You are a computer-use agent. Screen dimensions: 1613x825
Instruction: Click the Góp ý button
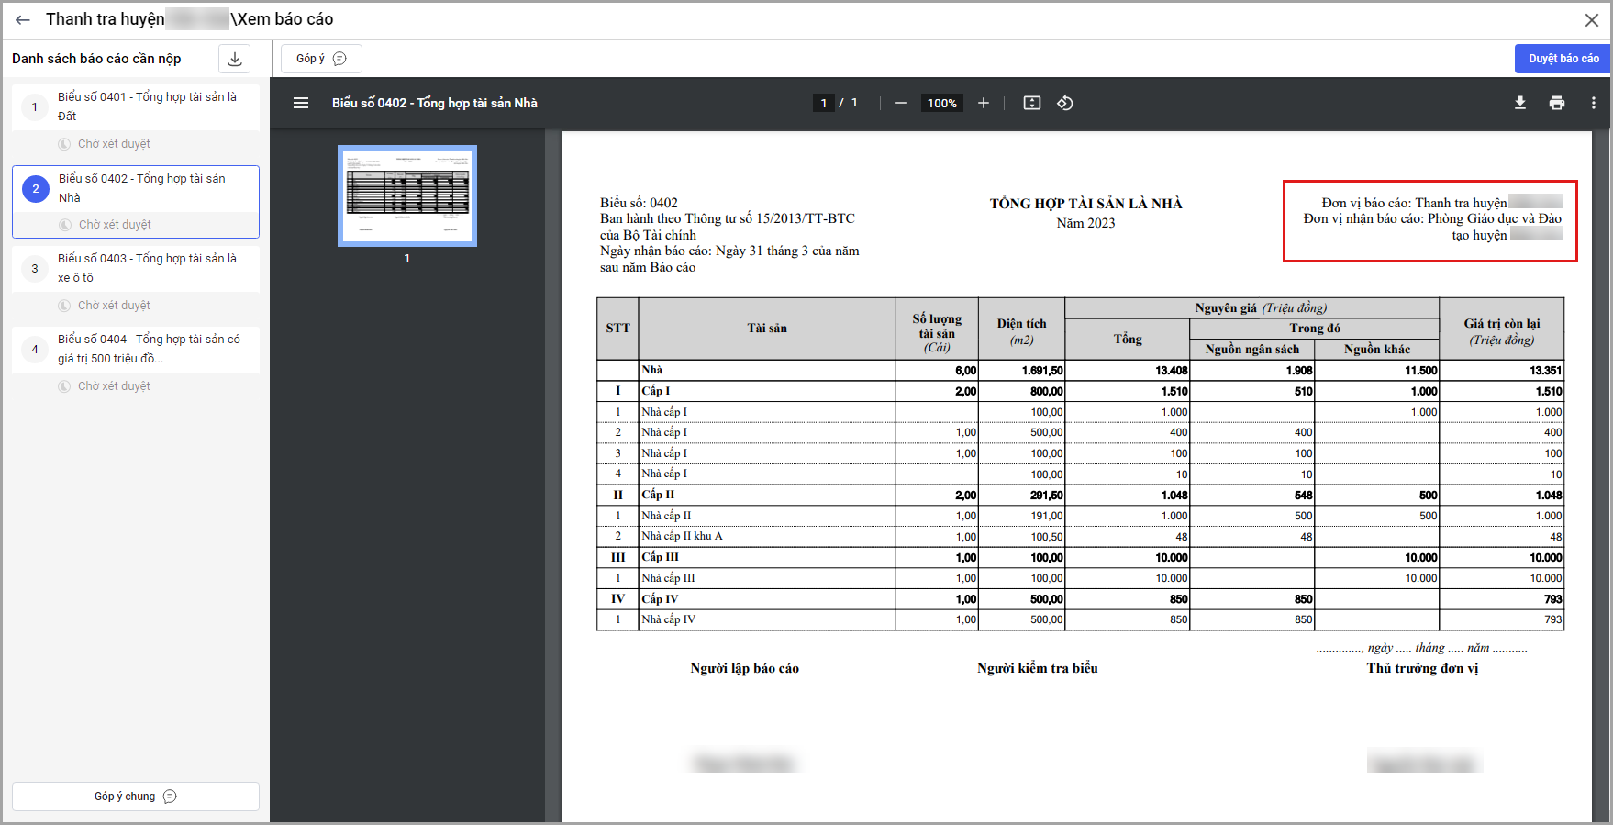point(321,59)
